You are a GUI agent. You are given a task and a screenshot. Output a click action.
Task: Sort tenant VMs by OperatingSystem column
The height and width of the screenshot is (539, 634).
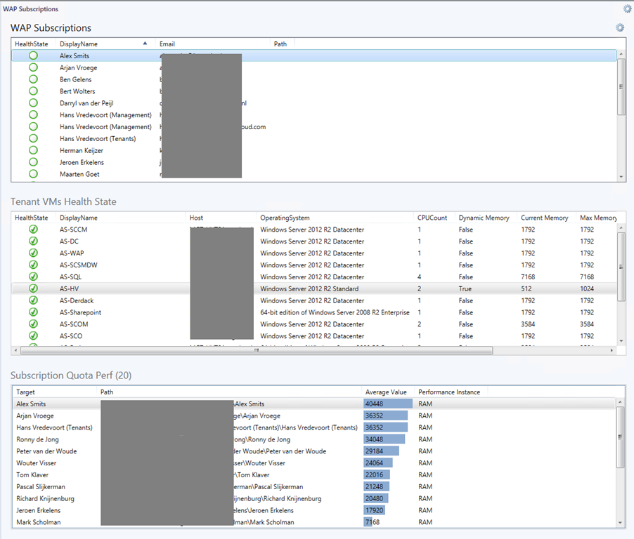point(285,218)
